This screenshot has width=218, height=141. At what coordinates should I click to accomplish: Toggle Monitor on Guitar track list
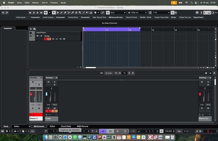49,39
